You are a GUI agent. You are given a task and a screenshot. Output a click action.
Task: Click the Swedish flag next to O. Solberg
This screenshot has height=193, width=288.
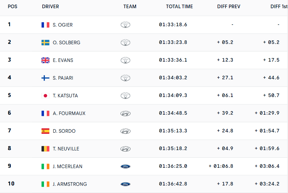45,43
